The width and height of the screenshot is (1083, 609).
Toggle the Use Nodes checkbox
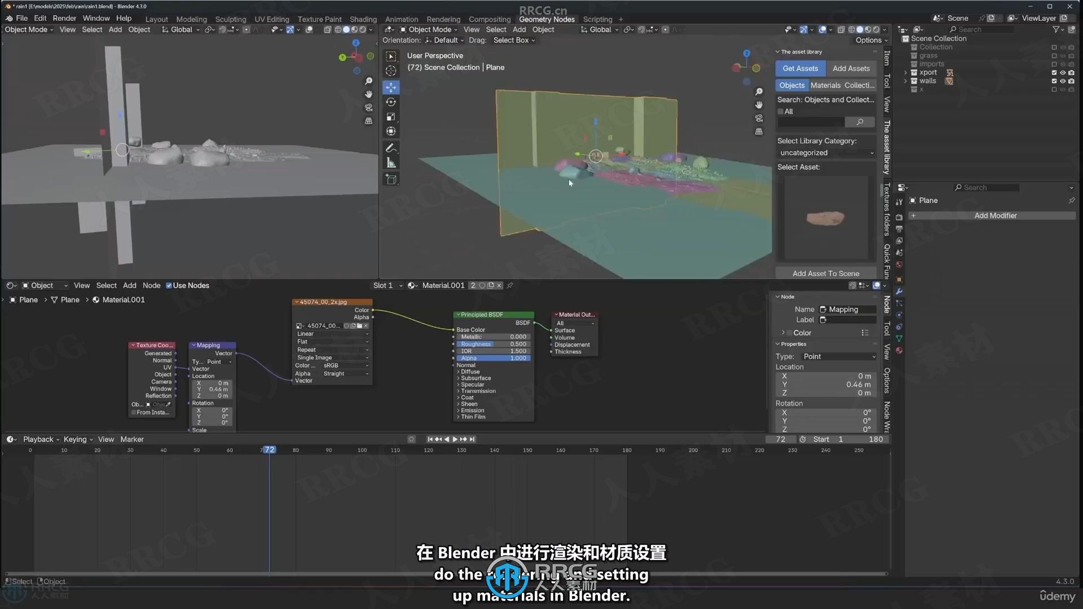(169, 286)
